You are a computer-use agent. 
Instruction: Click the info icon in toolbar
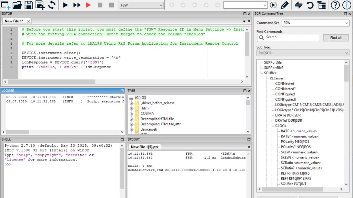tap(346, 5)
